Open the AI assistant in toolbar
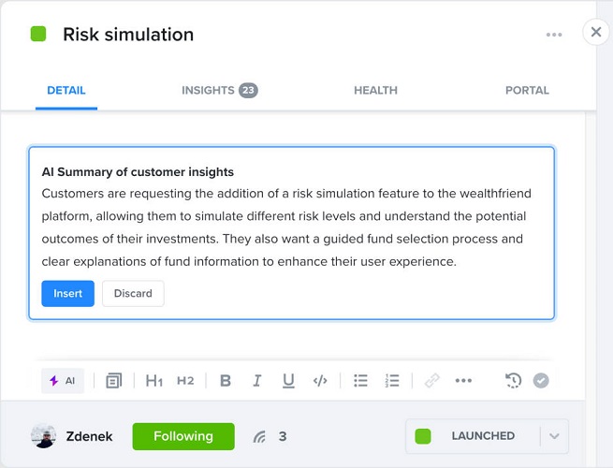613x468 pixels. (63, 381)
